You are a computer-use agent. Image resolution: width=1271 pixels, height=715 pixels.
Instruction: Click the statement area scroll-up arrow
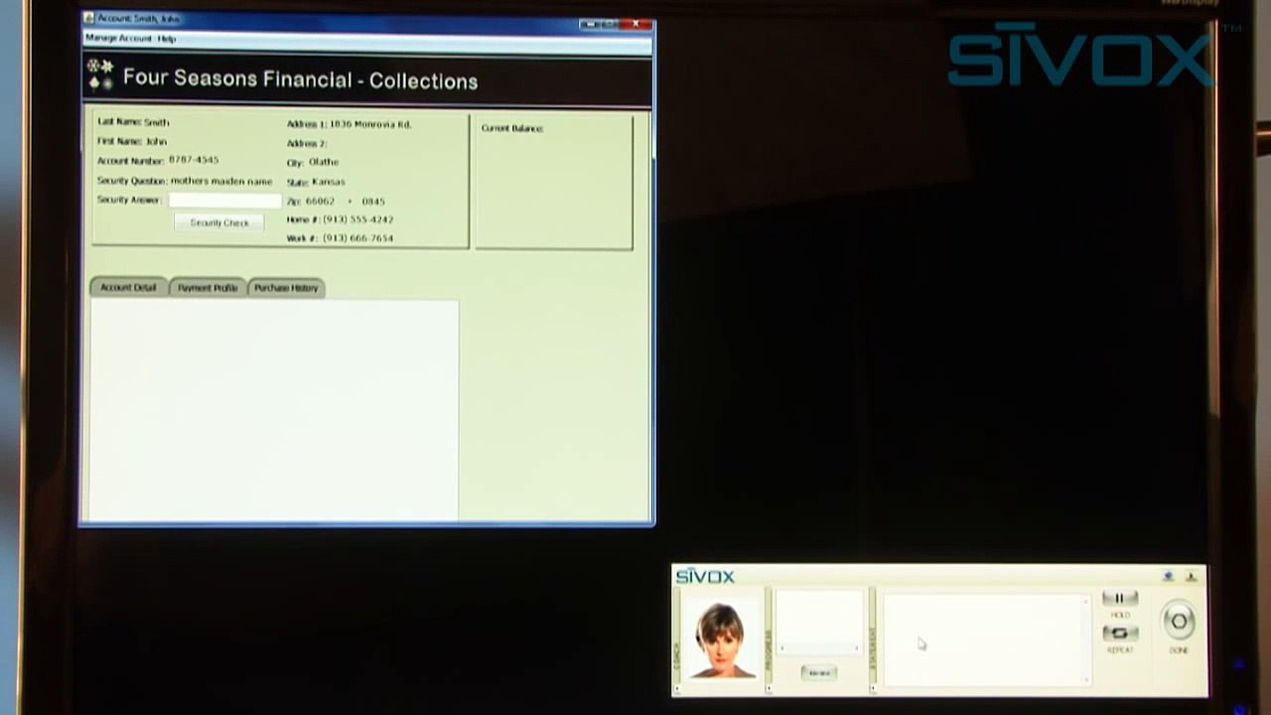click(x=1086, y=601)
